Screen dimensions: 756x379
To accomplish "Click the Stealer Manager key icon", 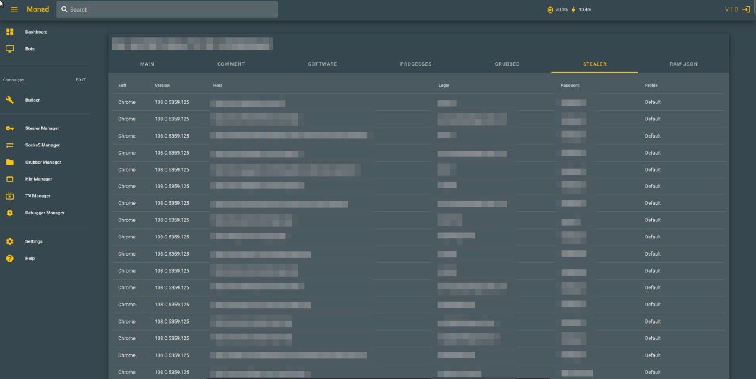I will click(x=9, y=128).
